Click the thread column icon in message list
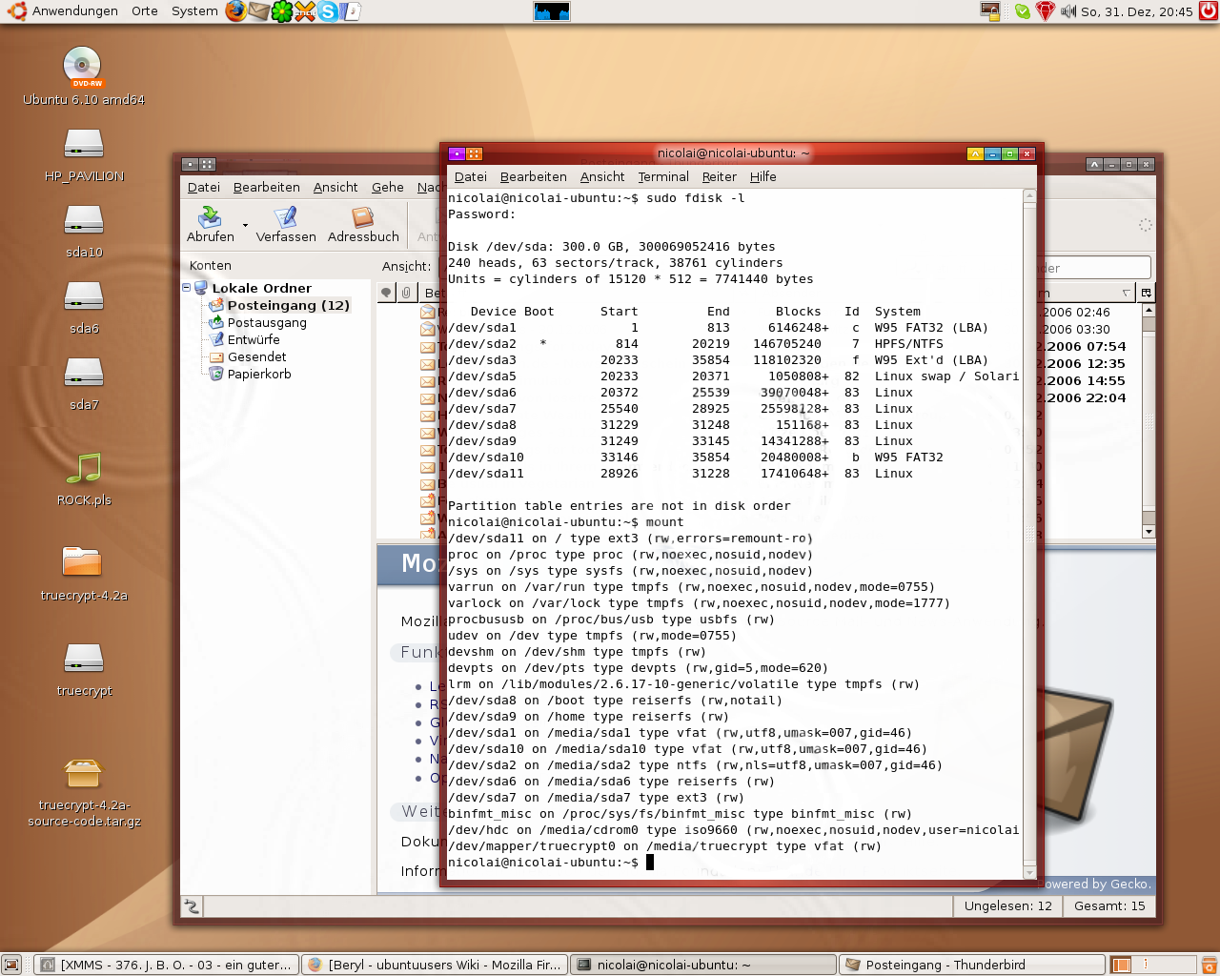The height and width of the screenshot is (976, 1220). click(386, 293)
